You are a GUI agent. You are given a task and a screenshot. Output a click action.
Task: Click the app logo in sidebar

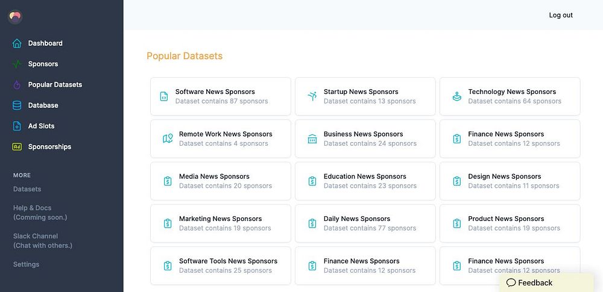pos(15,16)
